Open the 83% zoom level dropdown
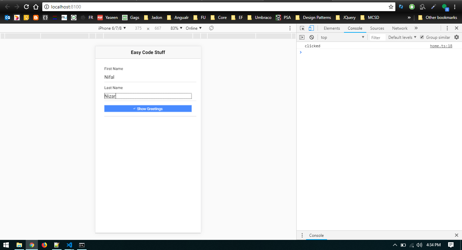 coord(176,28)
